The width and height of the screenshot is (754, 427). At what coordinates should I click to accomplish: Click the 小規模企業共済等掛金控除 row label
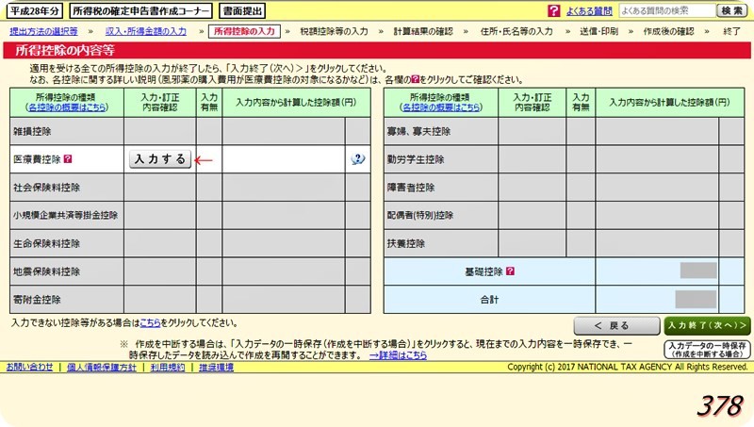pos(65,215)
